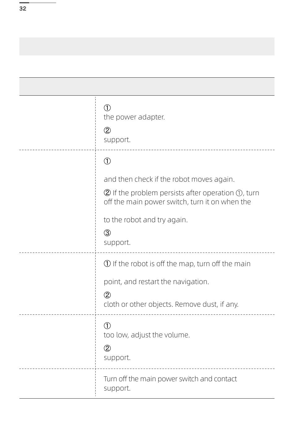
Task: Click 'Turn off the main power switch and contact'
Action: tap(170, 379)
